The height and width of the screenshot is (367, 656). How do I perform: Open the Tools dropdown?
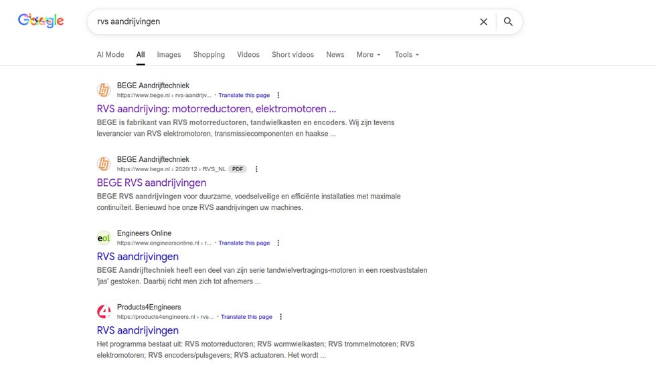(407, 55)
